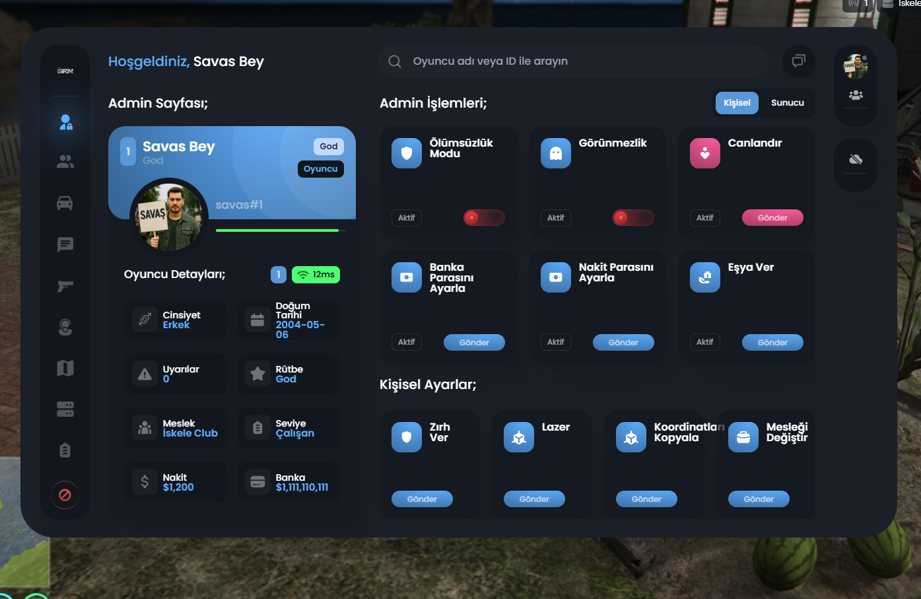This screenshot has width=921, height=599.
Task: Click the savas#1 username text
Action: tap(239, 205)
